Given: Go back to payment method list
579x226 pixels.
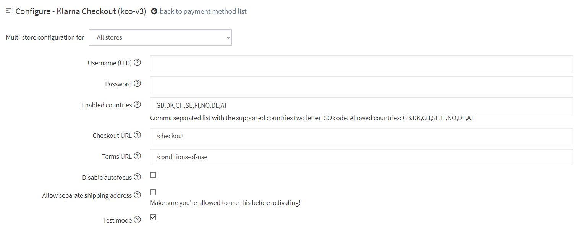Looking at the screenshot, I should click(x=203, y=11).
